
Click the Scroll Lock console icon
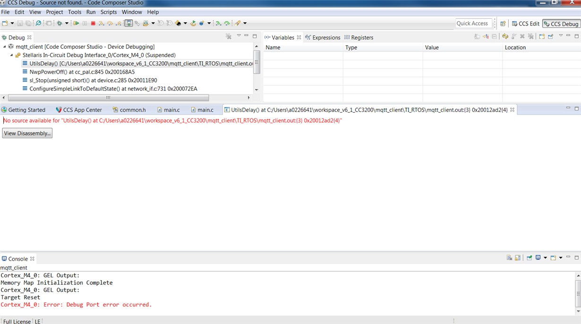pos(518,258)
